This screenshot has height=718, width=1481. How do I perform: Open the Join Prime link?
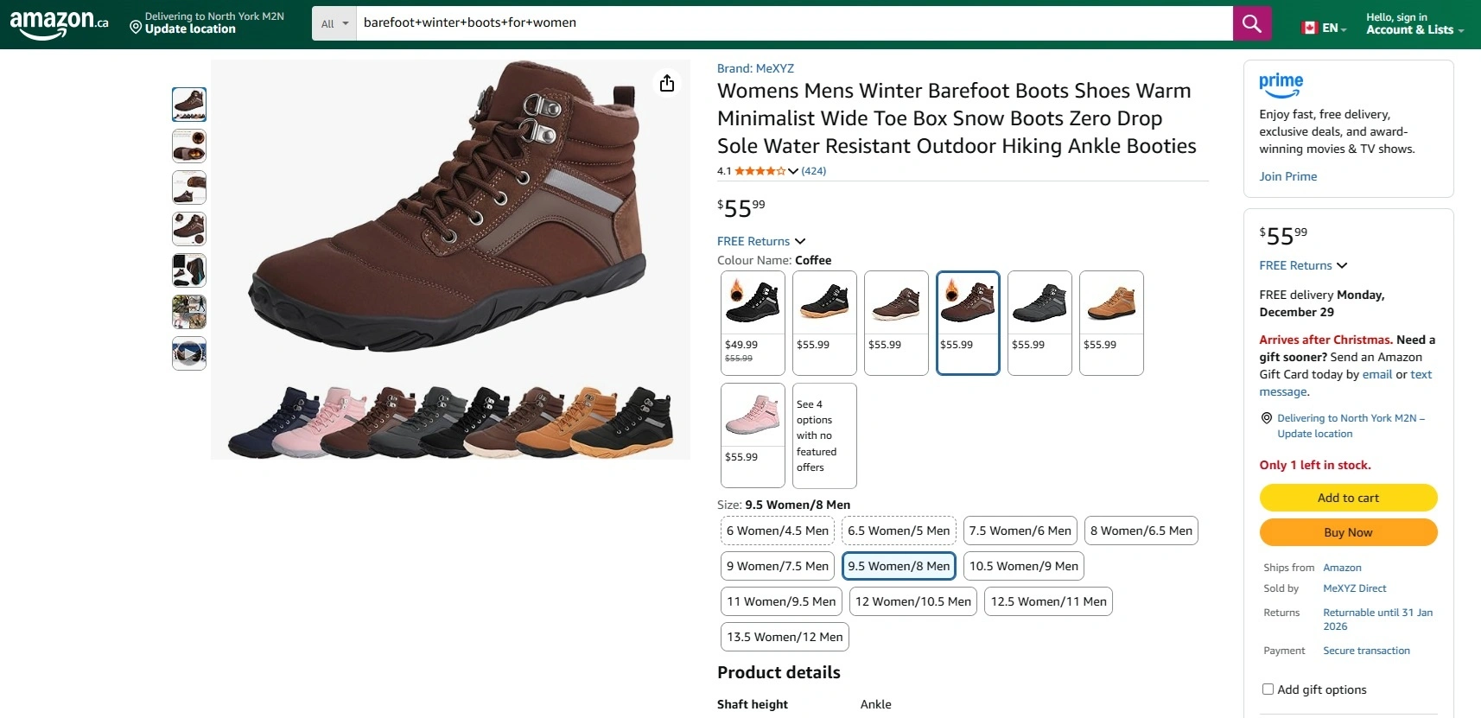[1287, 176]
